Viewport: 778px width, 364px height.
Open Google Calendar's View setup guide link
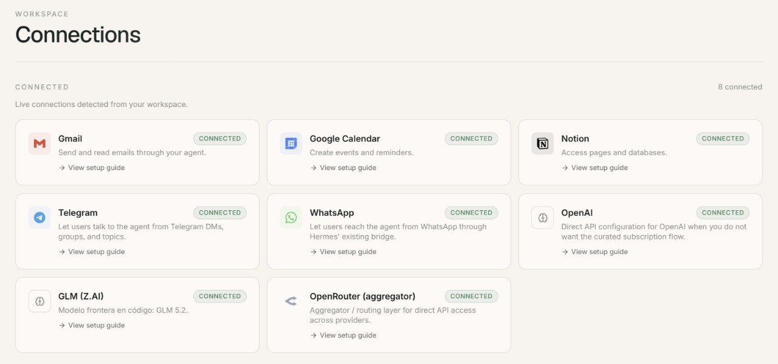pyautogui.click(x=343, y=168)
